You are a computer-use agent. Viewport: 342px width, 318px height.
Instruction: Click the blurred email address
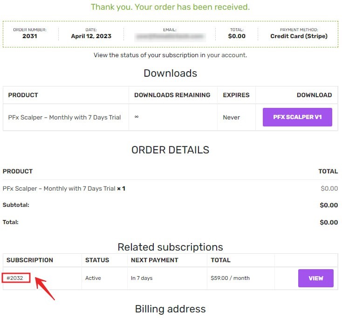(x=170, y=36)
